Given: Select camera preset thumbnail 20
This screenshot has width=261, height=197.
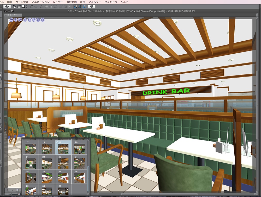Looking at the screenshot, I should (79, 147).
